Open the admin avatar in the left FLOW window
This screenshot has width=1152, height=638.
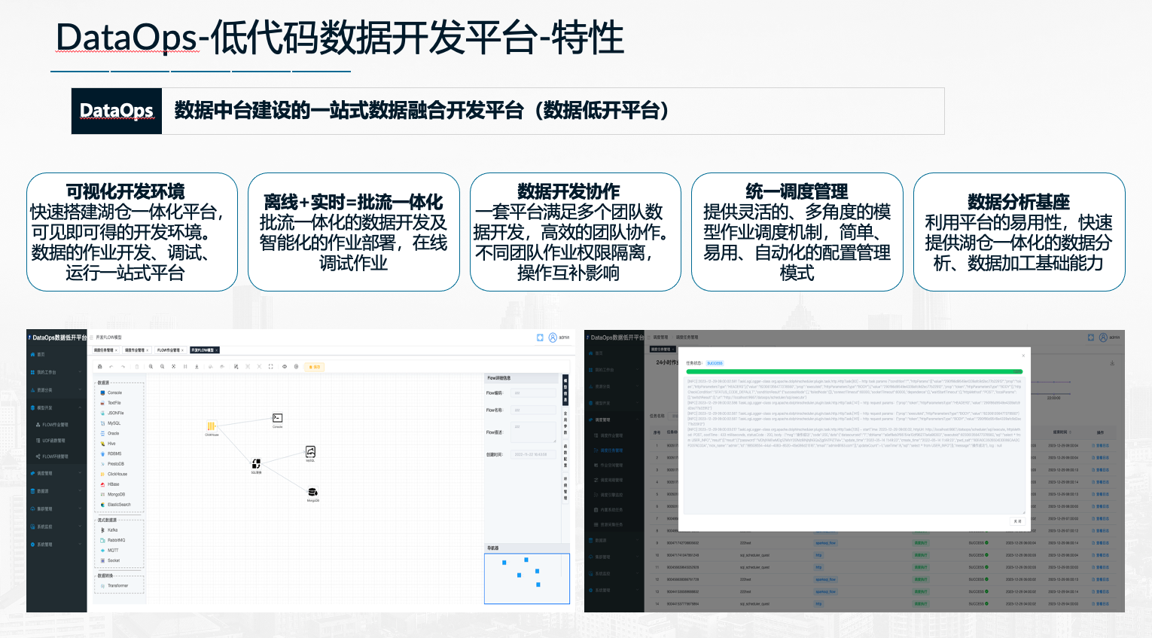553,337
